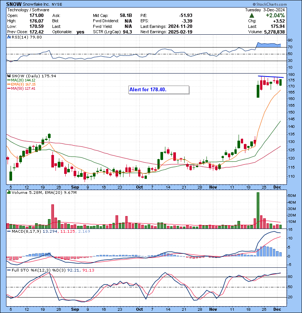
Task: Click the Volume 5.28M, EMA(20) 9.67M label
Action: pos(44,192)
